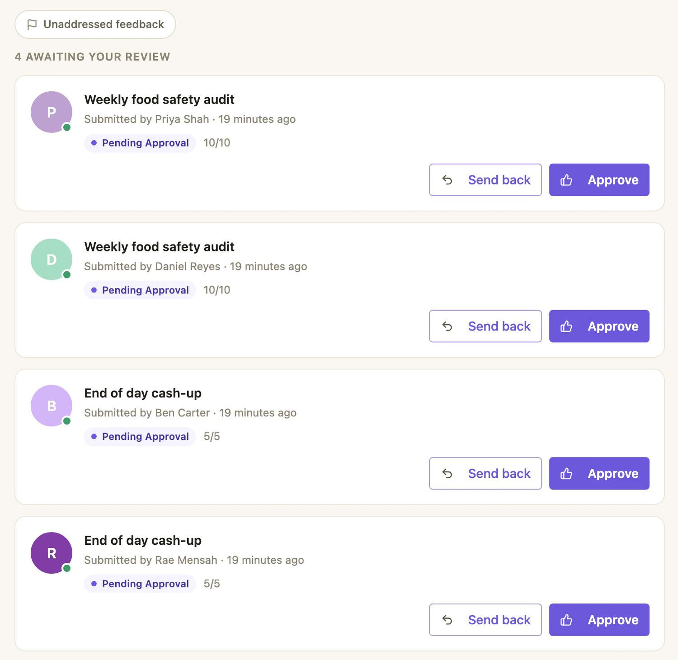Click thumbs-up icon for Priya Shah's audit

(566, 180)
